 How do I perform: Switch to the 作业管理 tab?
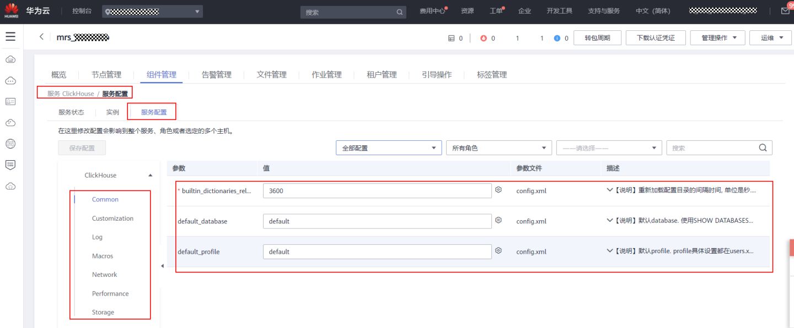click(x=326, y=74)
